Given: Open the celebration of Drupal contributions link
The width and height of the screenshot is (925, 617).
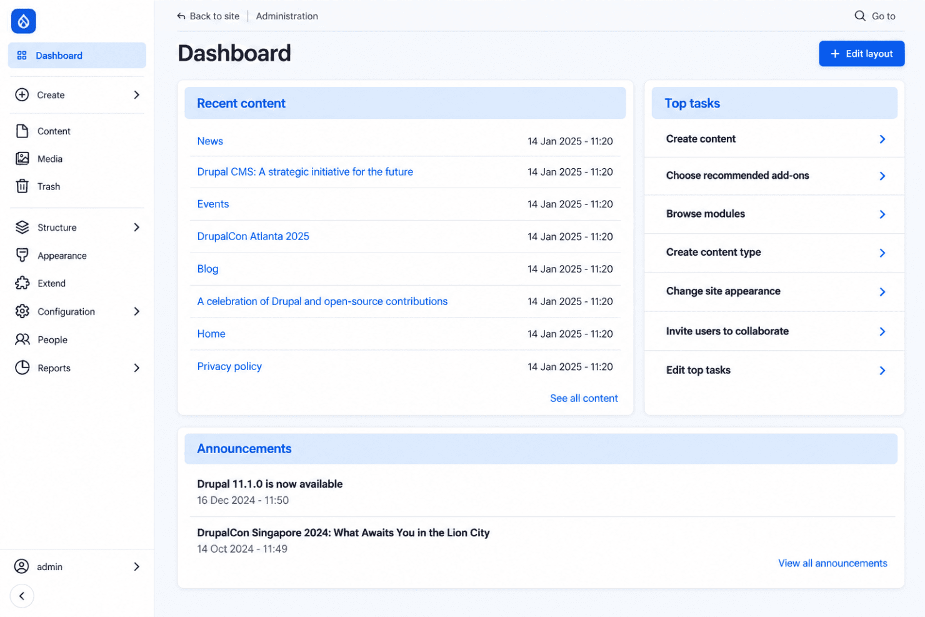Looking at the screenshot, I should [322, 301].
